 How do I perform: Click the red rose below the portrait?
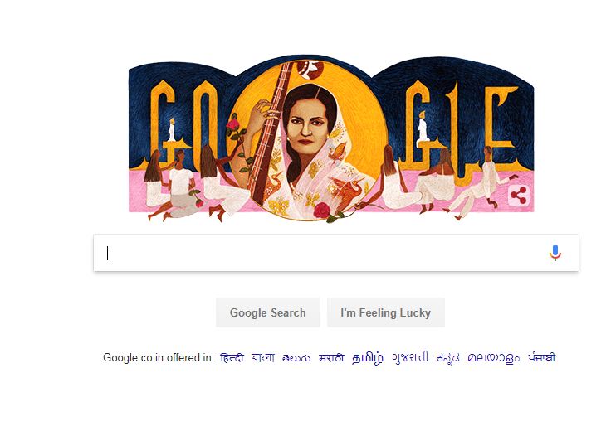coord(322,211)
